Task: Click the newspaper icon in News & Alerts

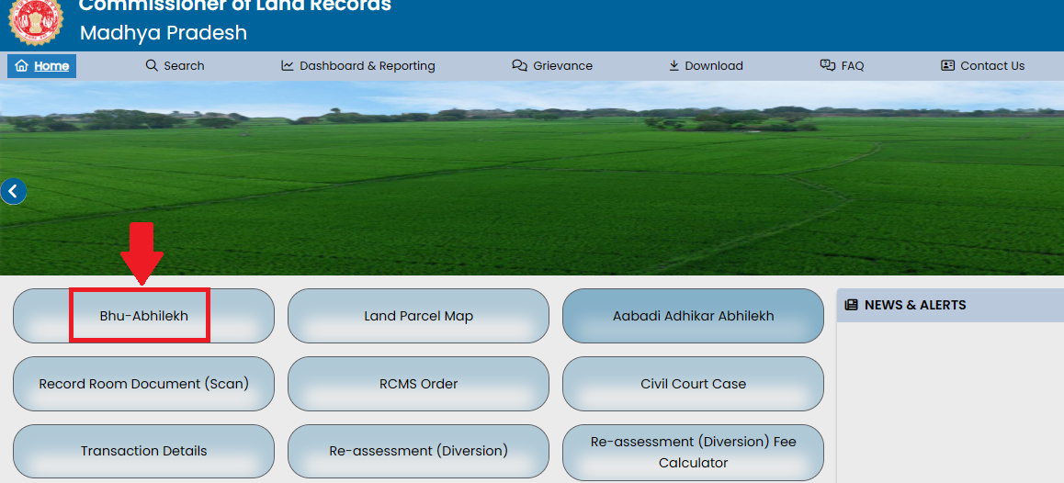Action: pyautogui.click(x=851, y=305)
